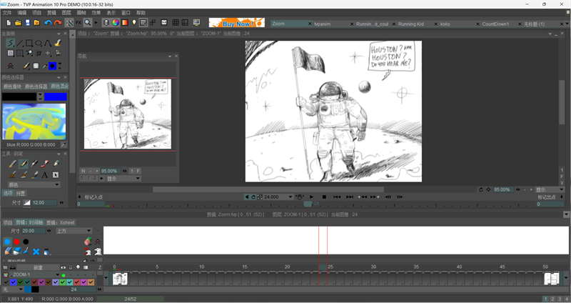Screen dimensions: 571x303
Task: Expand the 主面板 panel menu arrow
Action: coord(59,34)
